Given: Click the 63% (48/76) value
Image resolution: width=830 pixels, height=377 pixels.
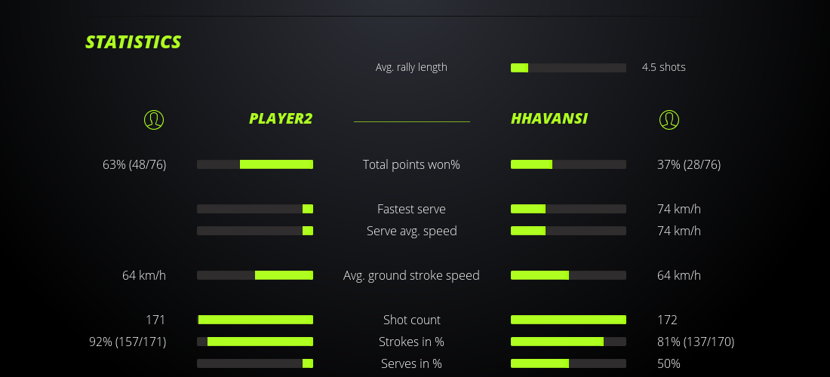Looking at the screenshot, I should click(x=134, y=164).
